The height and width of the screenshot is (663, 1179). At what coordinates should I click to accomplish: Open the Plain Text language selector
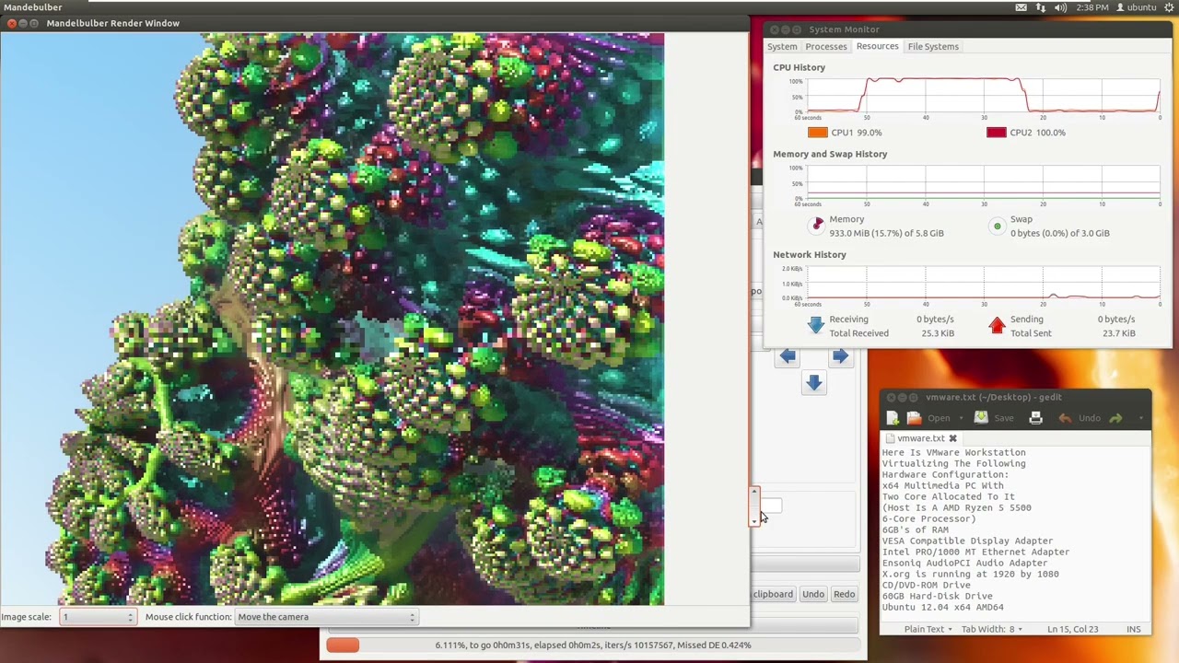pyautogui.click(x=928, y=629)
